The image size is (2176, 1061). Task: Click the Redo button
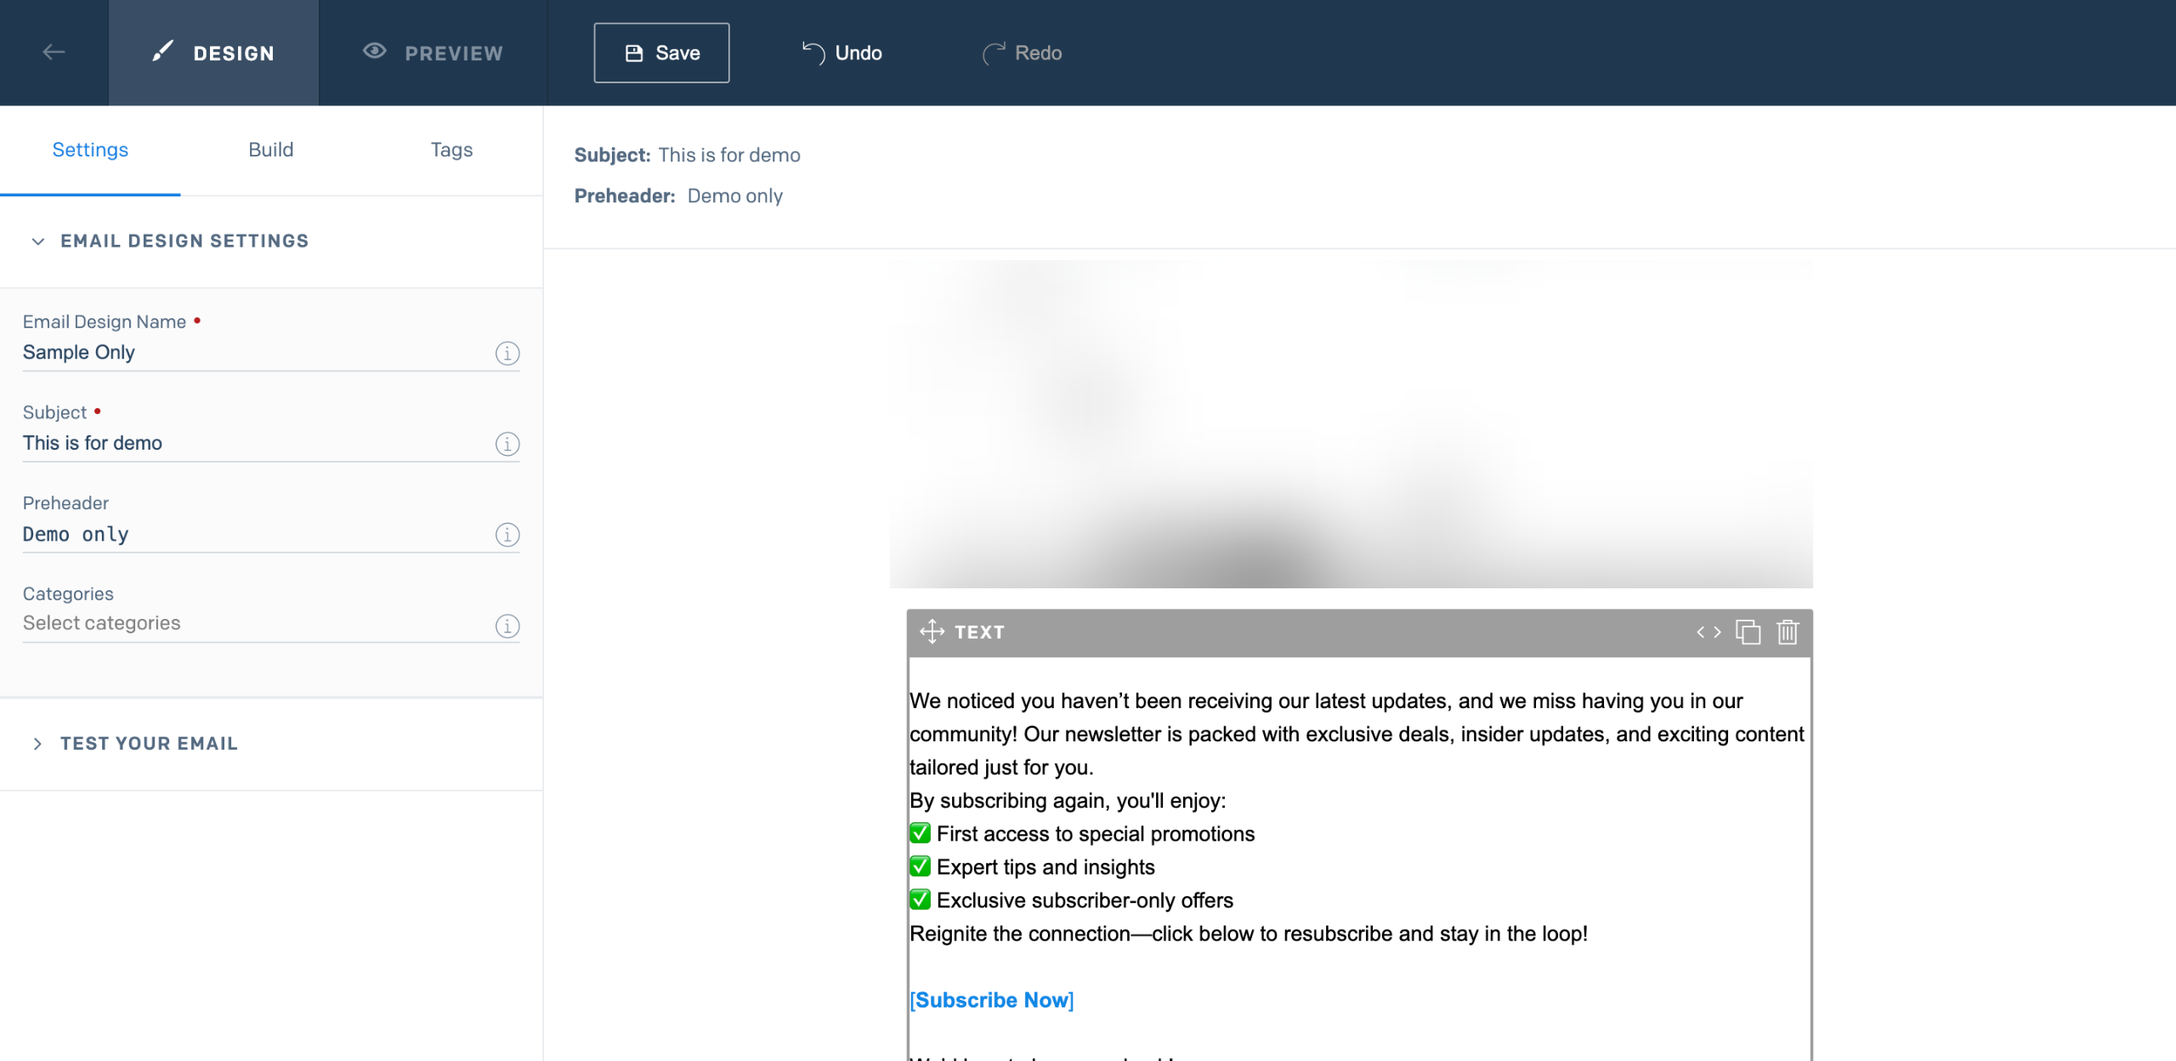[1022, 53]
